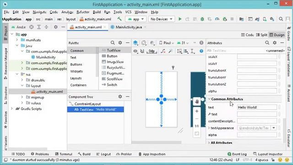The height and width of the screenshot is (165, 293).
Task: Open the Terminal tool window
Action: click(64, 154)
